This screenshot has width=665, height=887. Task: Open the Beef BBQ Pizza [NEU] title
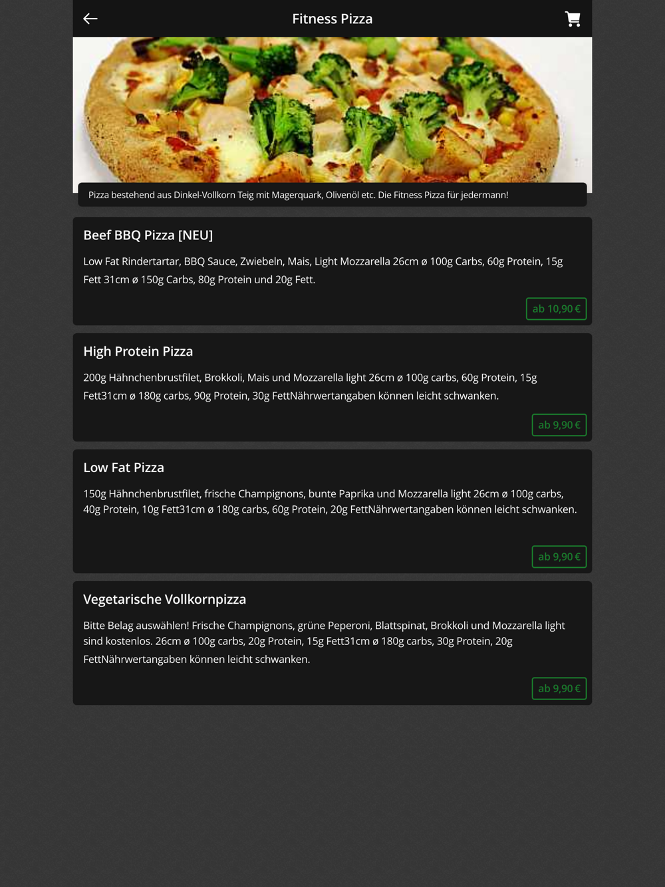coord(148,235)
